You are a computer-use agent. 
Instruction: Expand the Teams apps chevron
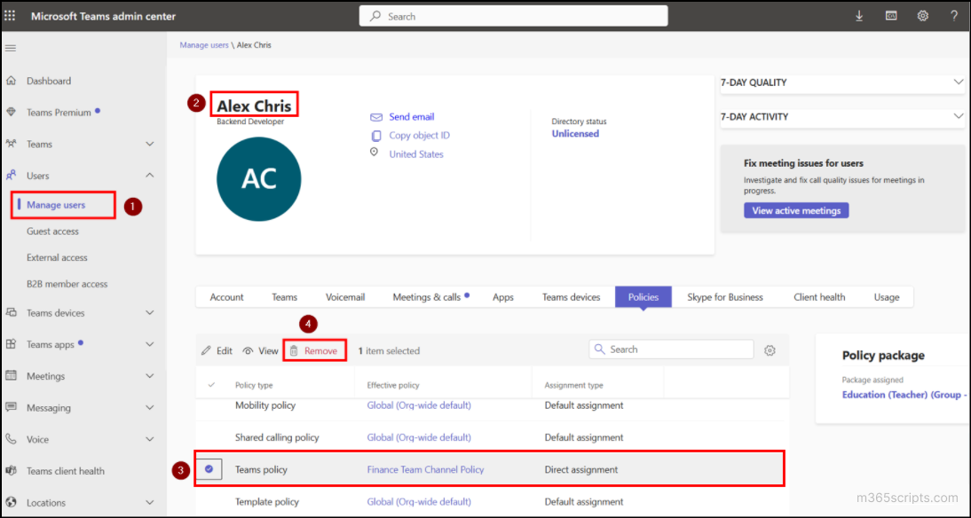[149, 345]
